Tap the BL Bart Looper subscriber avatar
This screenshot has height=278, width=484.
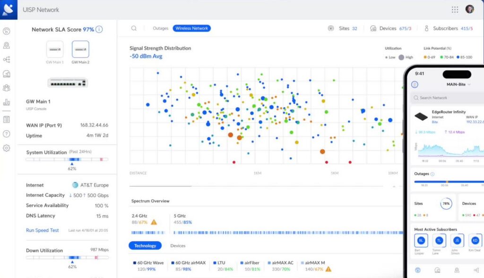421,241
